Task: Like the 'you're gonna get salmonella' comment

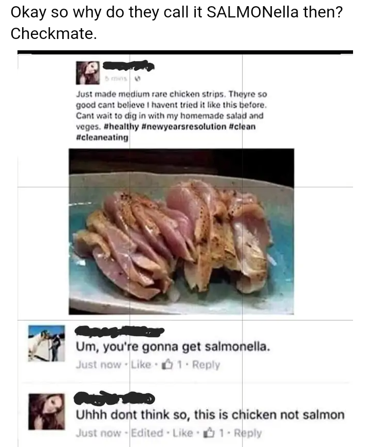Action: coord(141,364)
